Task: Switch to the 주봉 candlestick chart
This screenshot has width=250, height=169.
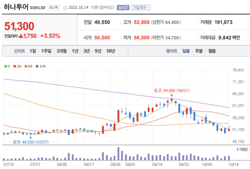Action: (199, 51)
